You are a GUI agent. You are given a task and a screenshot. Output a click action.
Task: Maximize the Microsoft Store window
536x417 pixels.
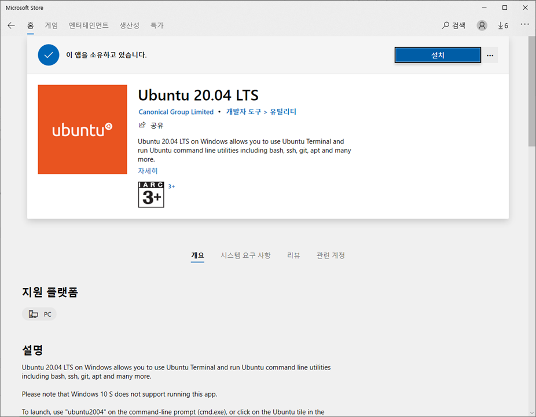[x=505, y=8]
